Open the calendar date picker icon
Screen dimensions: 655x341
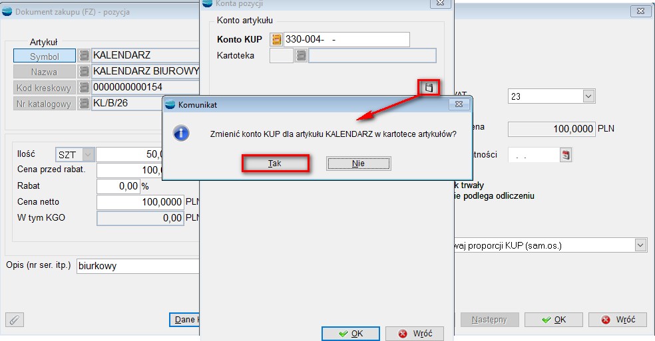pyautogui.click(x=566, y=155)
